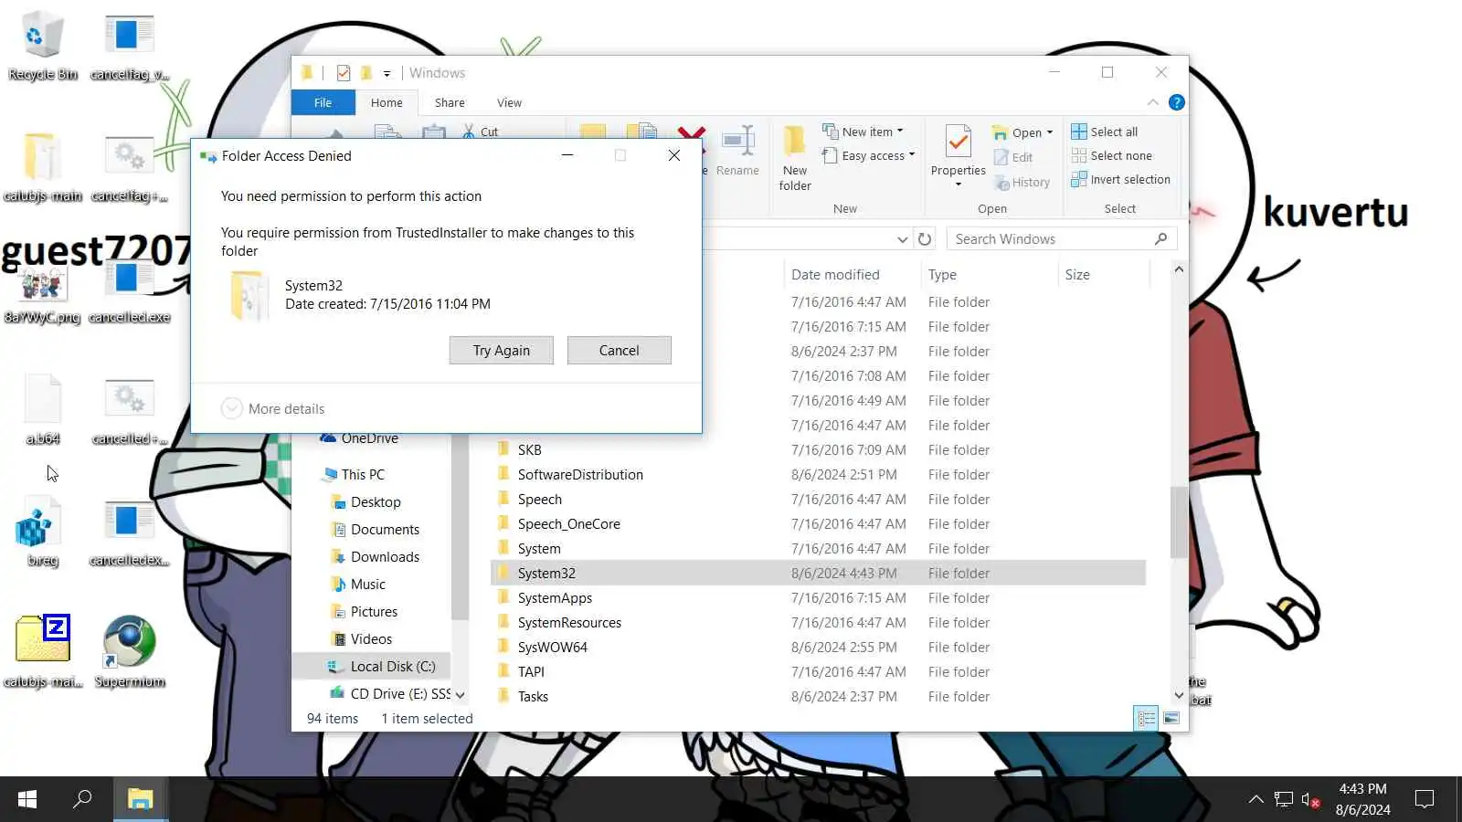Select the System32 folder row

coord(819,574)
